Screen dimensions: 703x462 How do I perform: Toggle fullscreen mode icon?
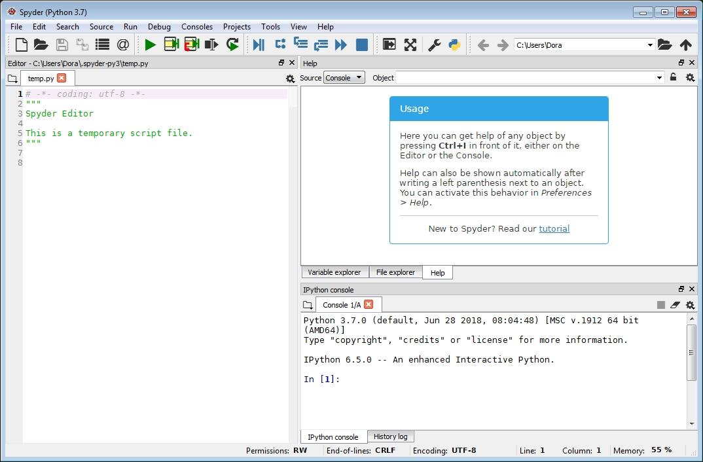pyautogui.click(x=410, y=44)
